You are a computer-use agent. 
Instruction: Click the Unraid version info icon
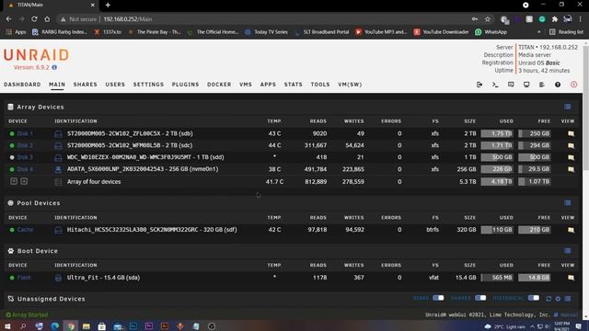(54, 67)
